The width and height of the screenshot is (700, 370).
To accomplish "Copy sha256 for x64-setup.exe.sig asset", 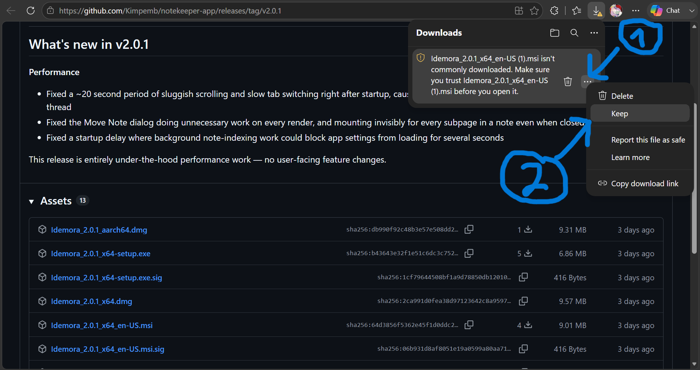I will pos(523,277).
